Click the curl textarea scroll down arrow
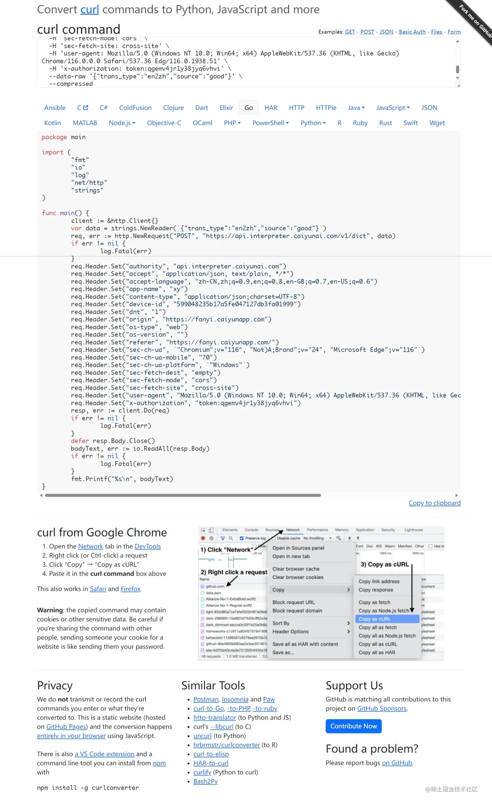This screenshot has width=492, height=807. [x=457, y=78]
